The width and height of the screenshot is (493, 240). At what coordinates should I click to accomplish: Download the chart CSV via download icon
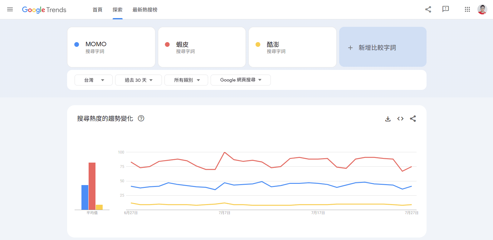(388, 119)
